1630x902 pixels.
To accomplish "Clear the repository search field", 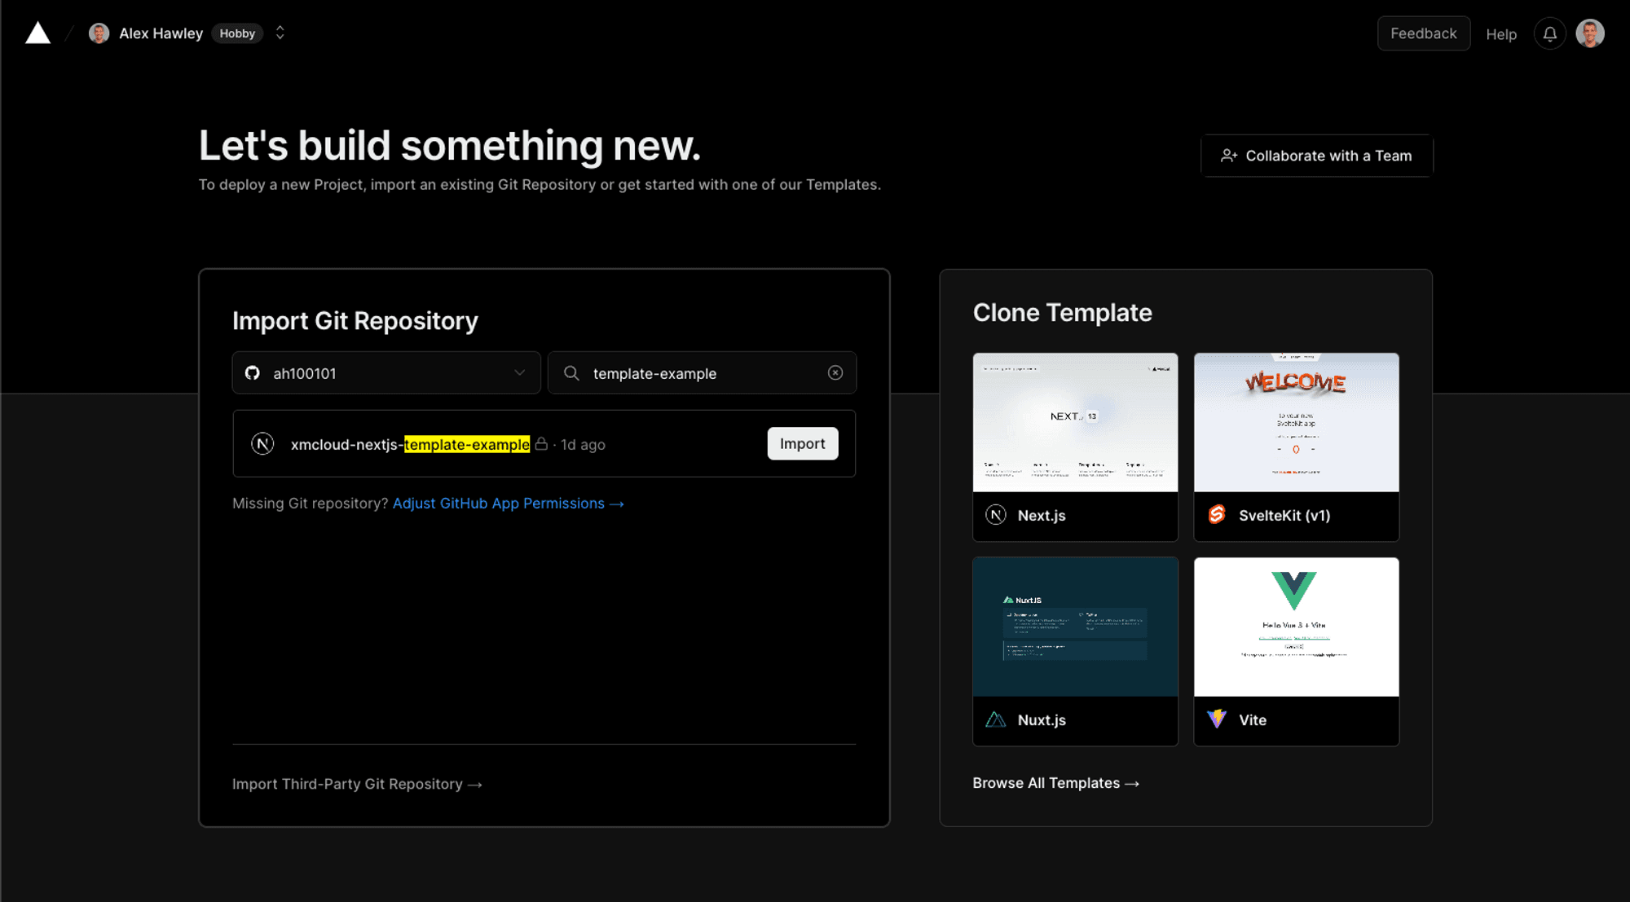I will point(835,373).
